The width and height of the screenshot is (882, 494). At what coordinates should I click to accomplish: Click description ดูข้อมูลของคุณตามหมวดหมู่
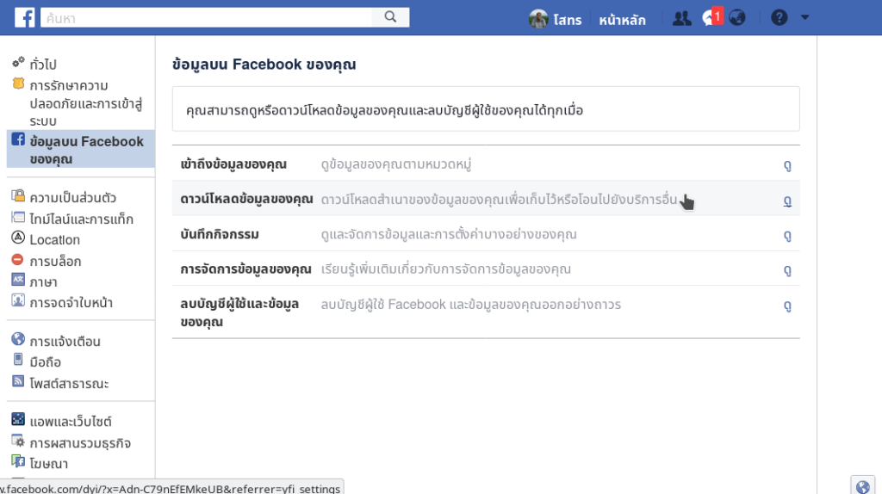396,164
